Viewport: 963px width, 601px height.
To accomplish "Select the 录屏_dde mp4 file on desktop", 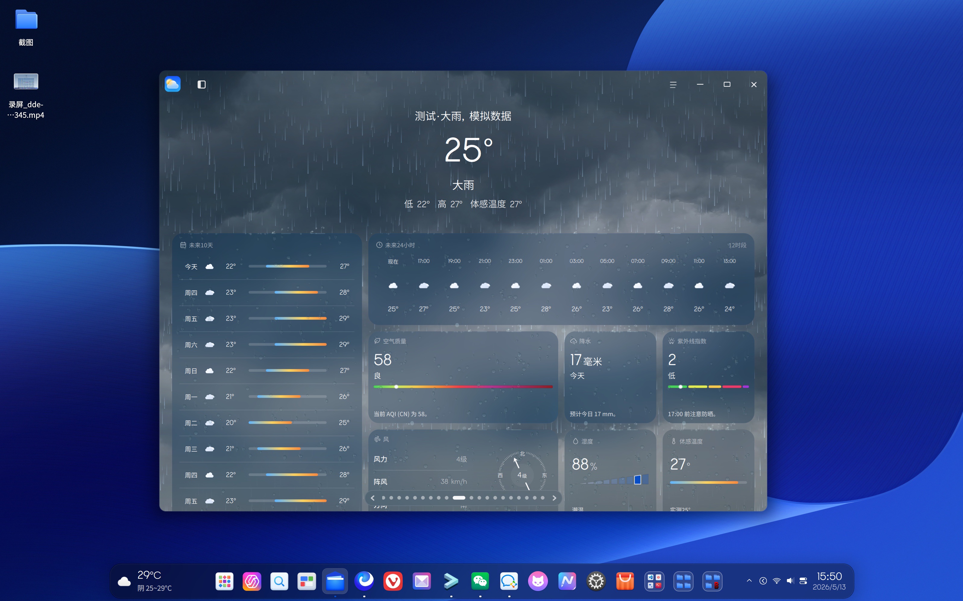I will (26, 95).
